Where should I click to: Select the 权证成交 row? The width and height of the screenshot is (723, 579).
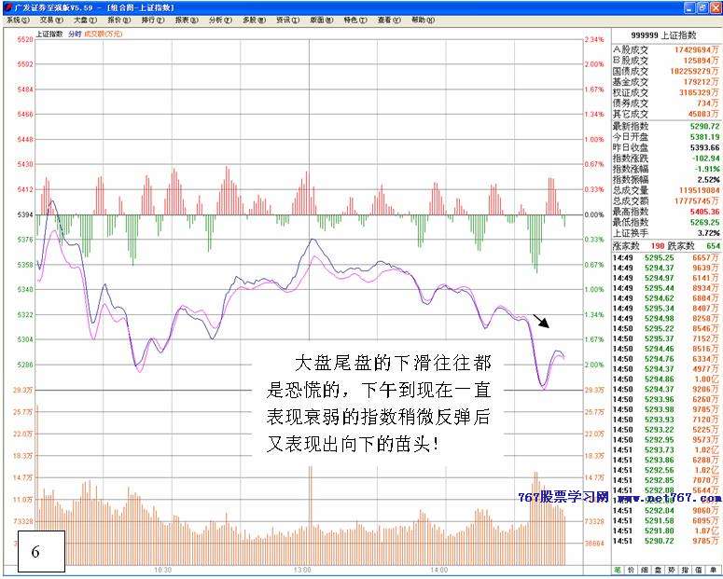coord(666,92)
